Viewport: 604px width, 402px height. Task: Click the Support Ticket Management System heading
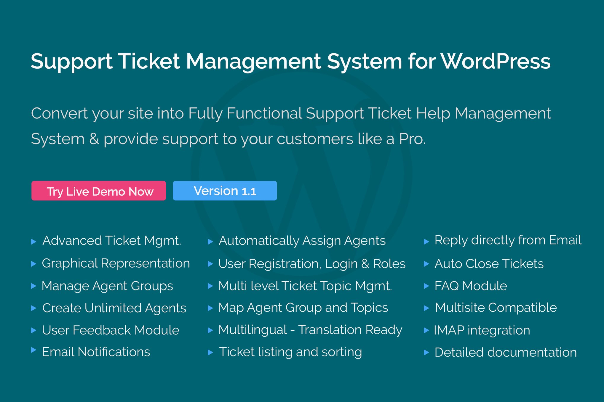[x=290, y=61]
